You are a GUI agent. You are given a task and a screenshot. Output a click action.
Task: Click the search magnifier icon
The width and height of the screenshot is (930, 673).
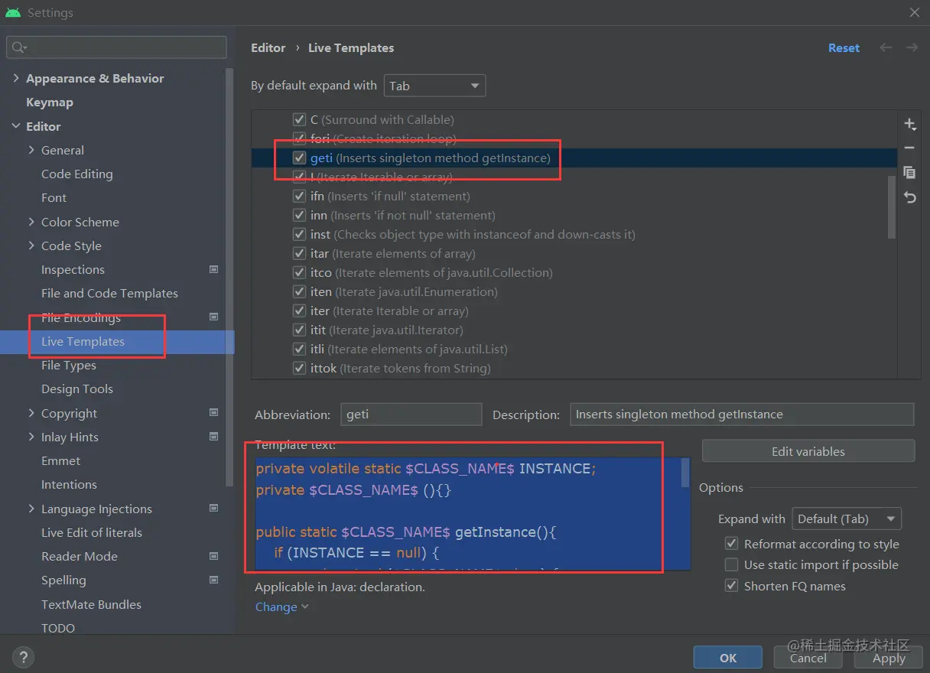[18, 47]
